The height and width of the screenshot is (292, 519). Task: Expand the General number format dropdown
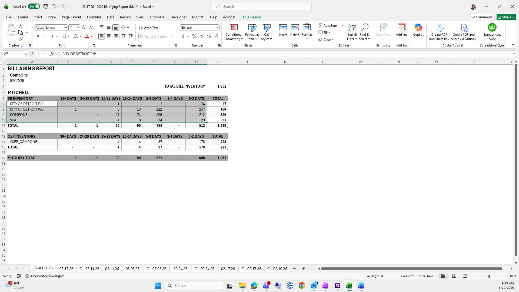pos(217,28)
